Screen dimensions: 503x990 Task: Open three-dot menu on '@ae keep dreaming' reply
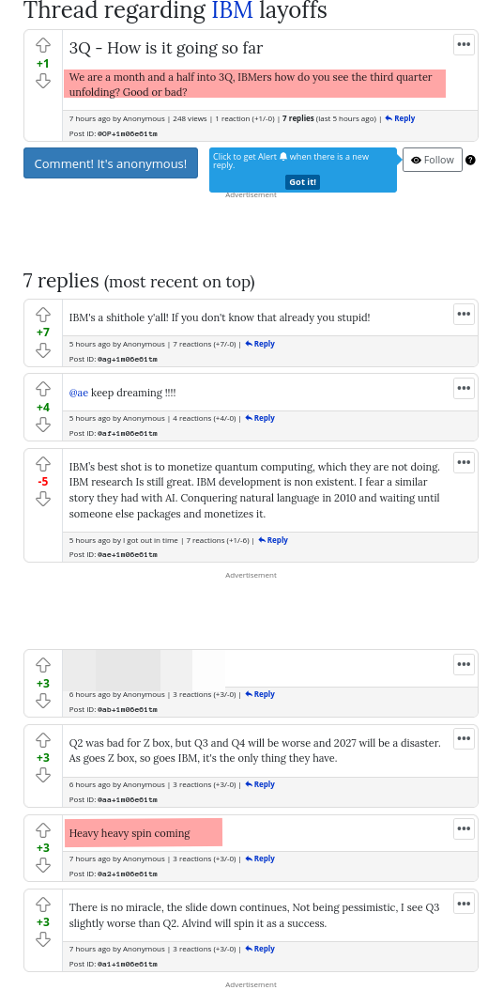tap(464, 388)
